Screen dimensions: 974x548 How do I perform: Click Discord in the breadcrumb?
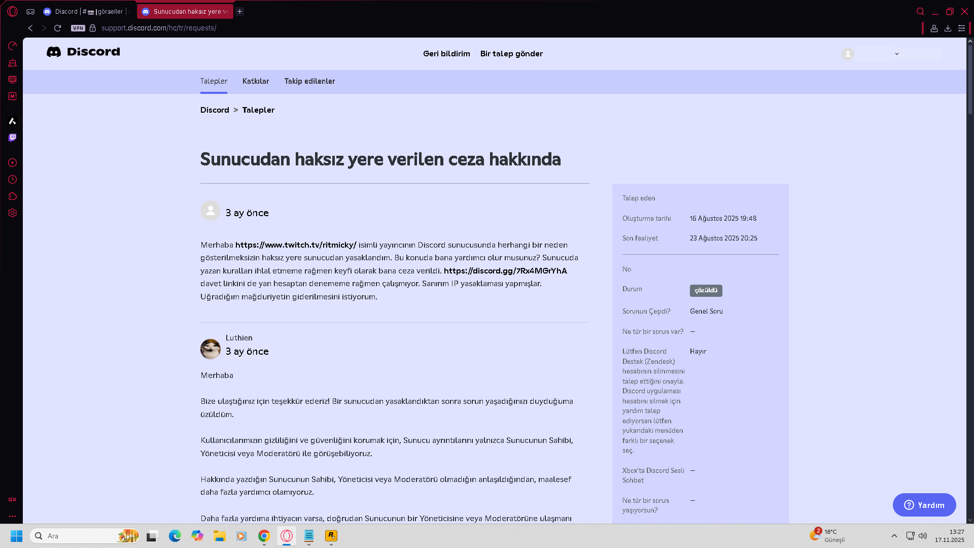point(215,110)
